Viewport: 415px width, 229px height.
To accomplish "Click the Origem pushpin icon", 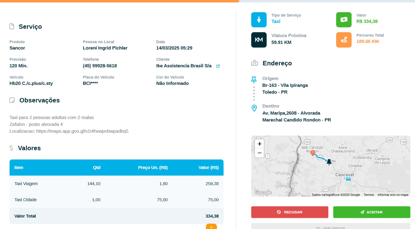I will [x=254, y=80].
